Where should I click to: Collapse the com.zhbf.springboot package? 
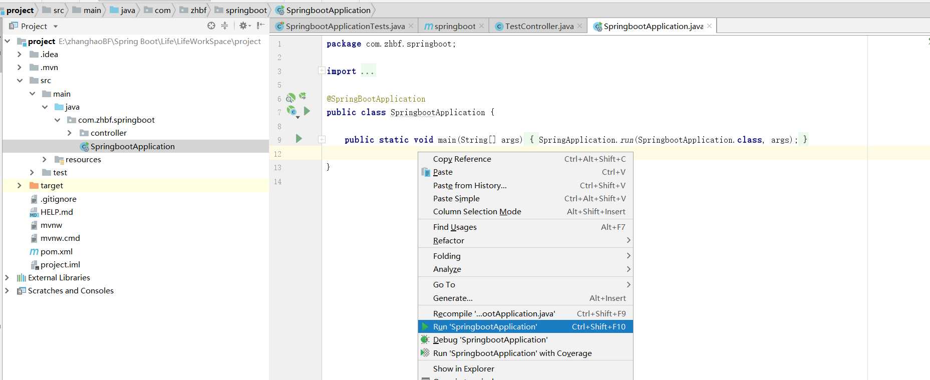[x=57, y=120]
